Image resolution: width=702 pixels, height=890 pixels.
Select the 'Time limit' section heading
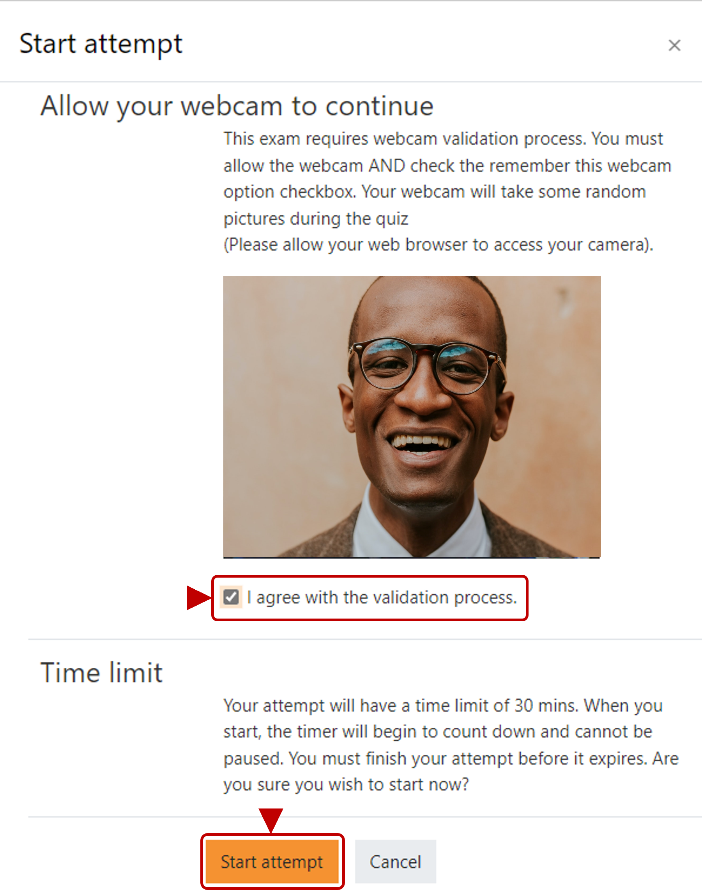(101, 673)
